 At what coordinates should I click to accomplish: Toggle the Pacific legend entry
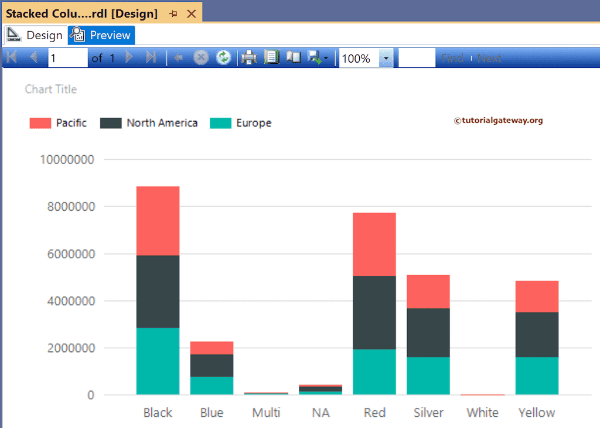point(71,122)
